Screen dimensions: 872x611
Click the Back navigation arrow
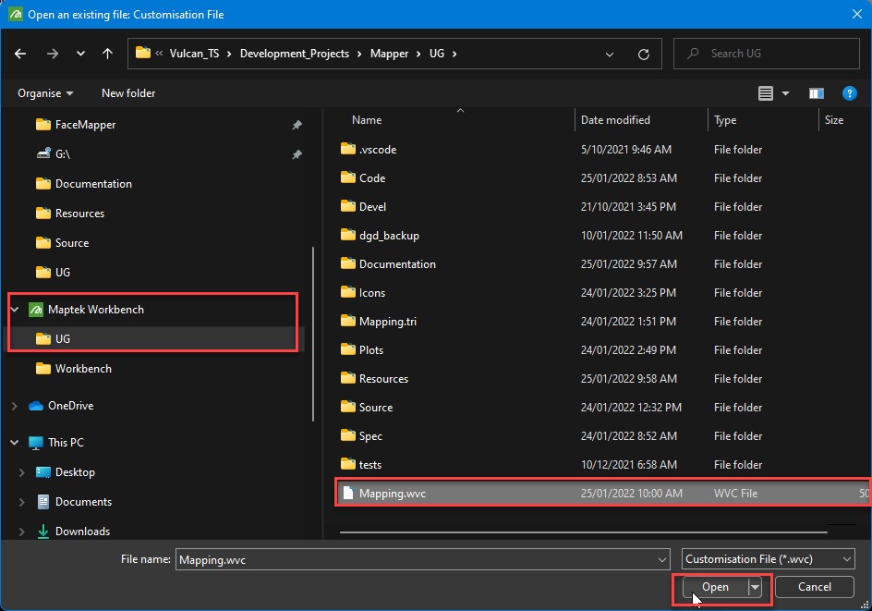pyautogui.click(x=20, y=54)
